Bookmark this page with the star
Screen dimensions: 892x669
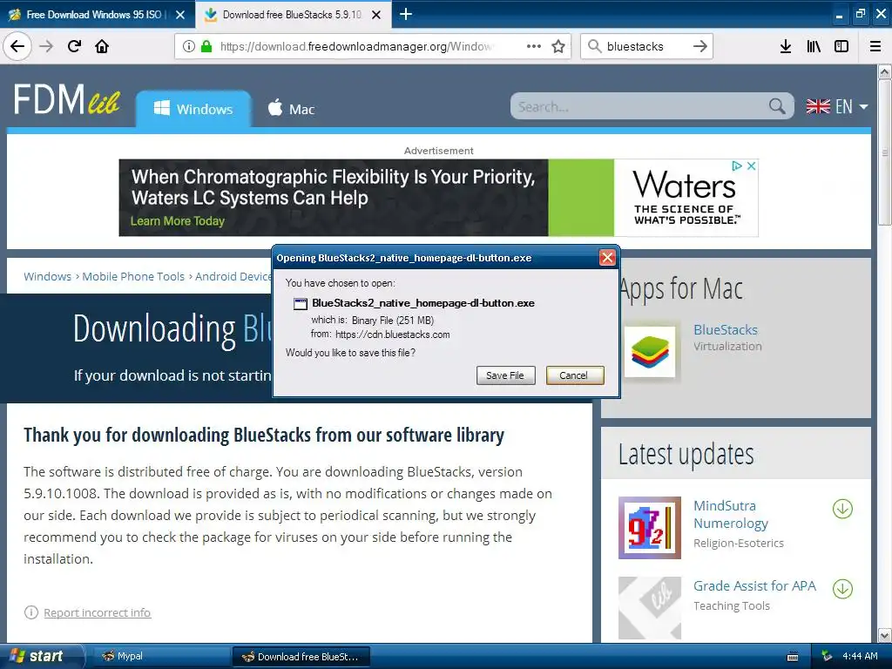pyautogui.click(x=558, y=46)
